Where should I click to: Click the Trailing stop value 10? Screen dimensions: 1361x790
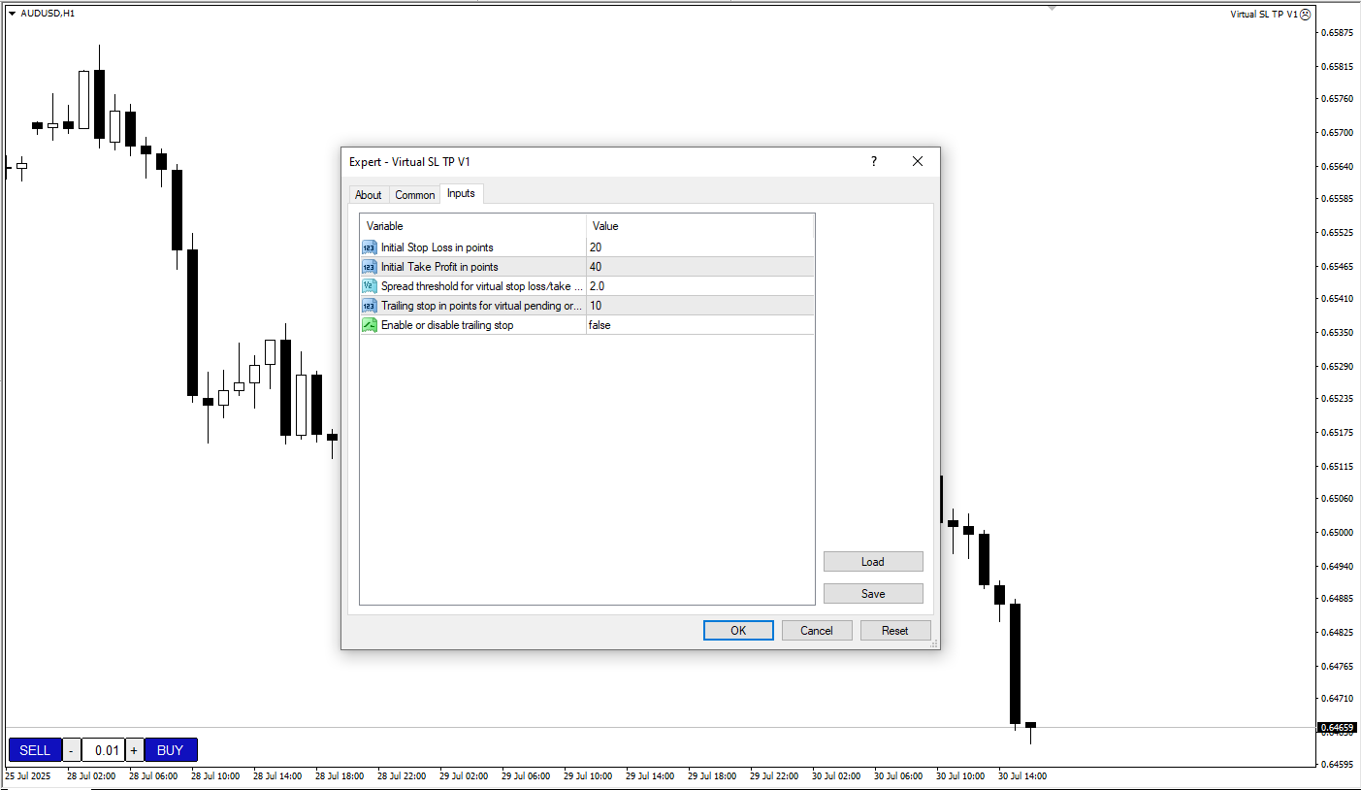pos(596,306)
